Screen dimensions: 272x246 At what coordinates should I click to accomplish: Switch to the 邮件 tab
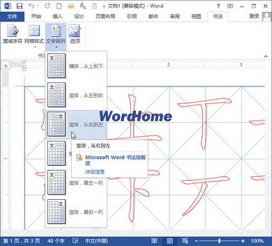pos(153,17)
